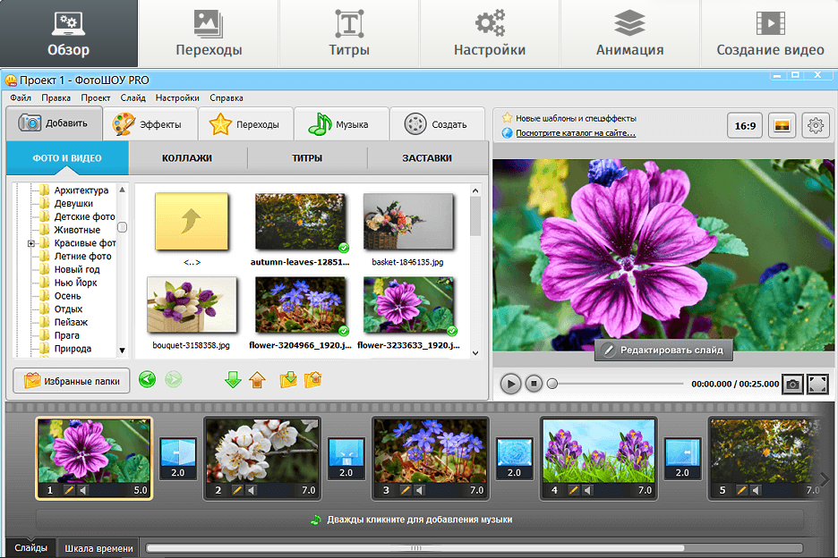This screenshot has width=838, height=558.
Task: Select flower-3233633_1920 thumbnail
Action: [408, 304]
